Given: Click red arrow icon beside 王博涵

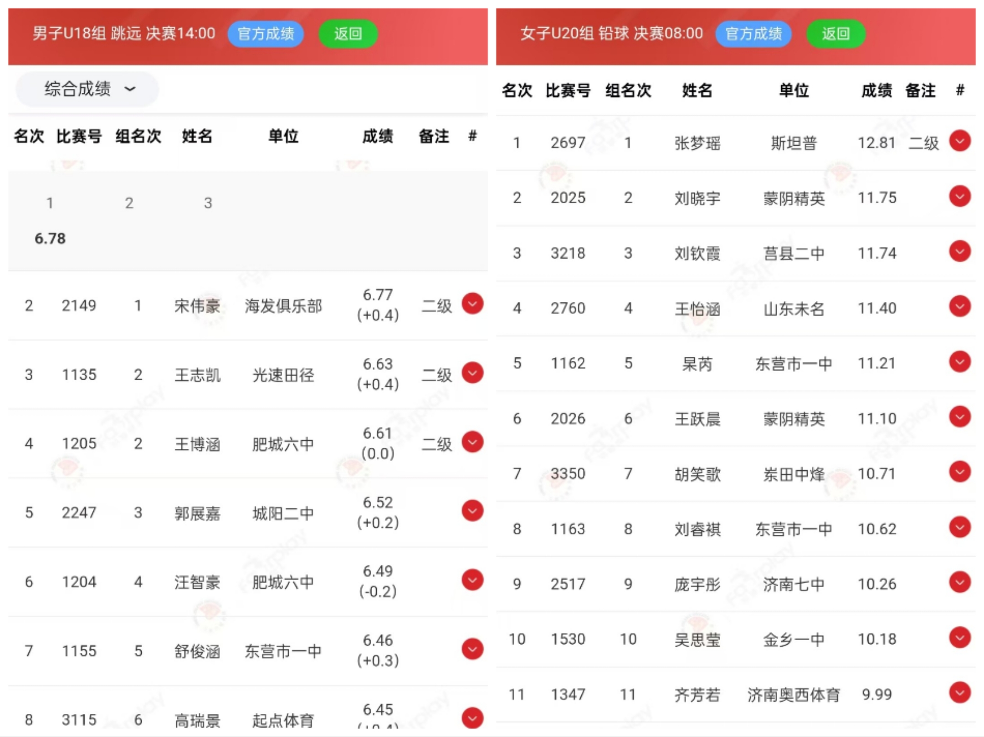Looking at the screenshot, I should coord(472,442).
